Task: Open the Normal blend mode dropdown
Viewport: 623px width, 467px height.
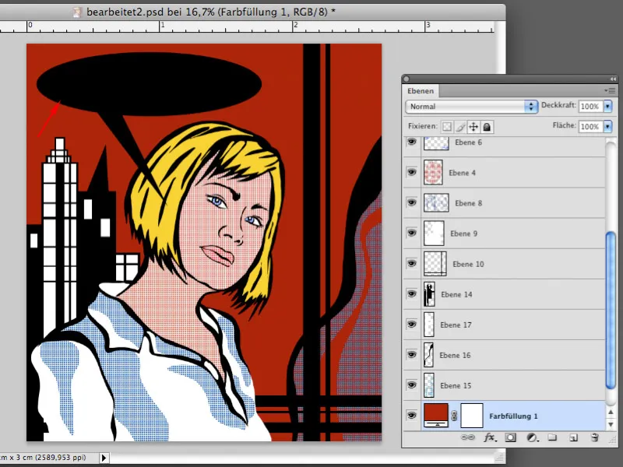Action: (x=472, y=107)
